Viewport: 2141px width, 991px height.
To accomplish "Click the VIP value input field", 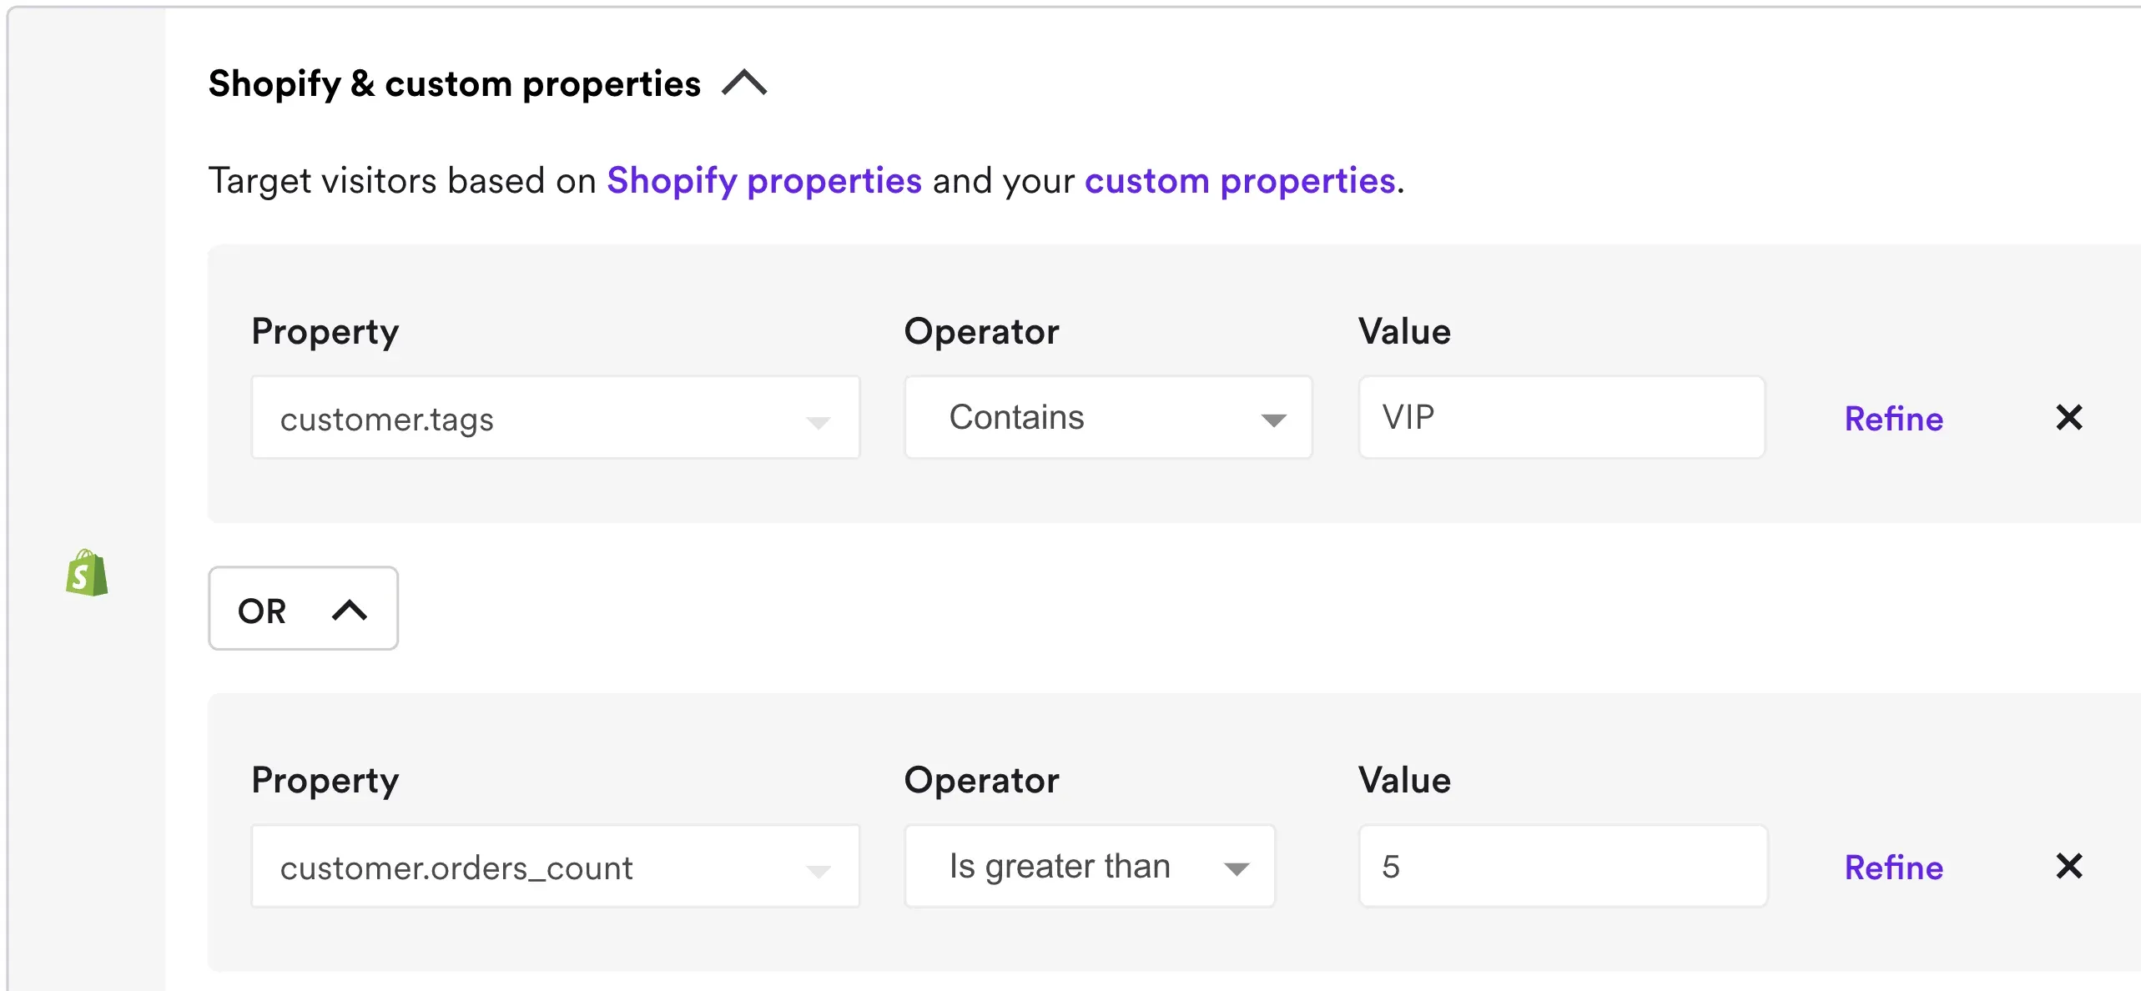I will (1561, 417).
